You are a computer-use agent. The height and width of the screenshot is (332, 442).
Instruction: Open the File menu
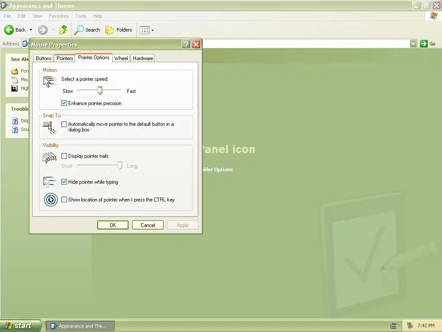tap(8, 16)
